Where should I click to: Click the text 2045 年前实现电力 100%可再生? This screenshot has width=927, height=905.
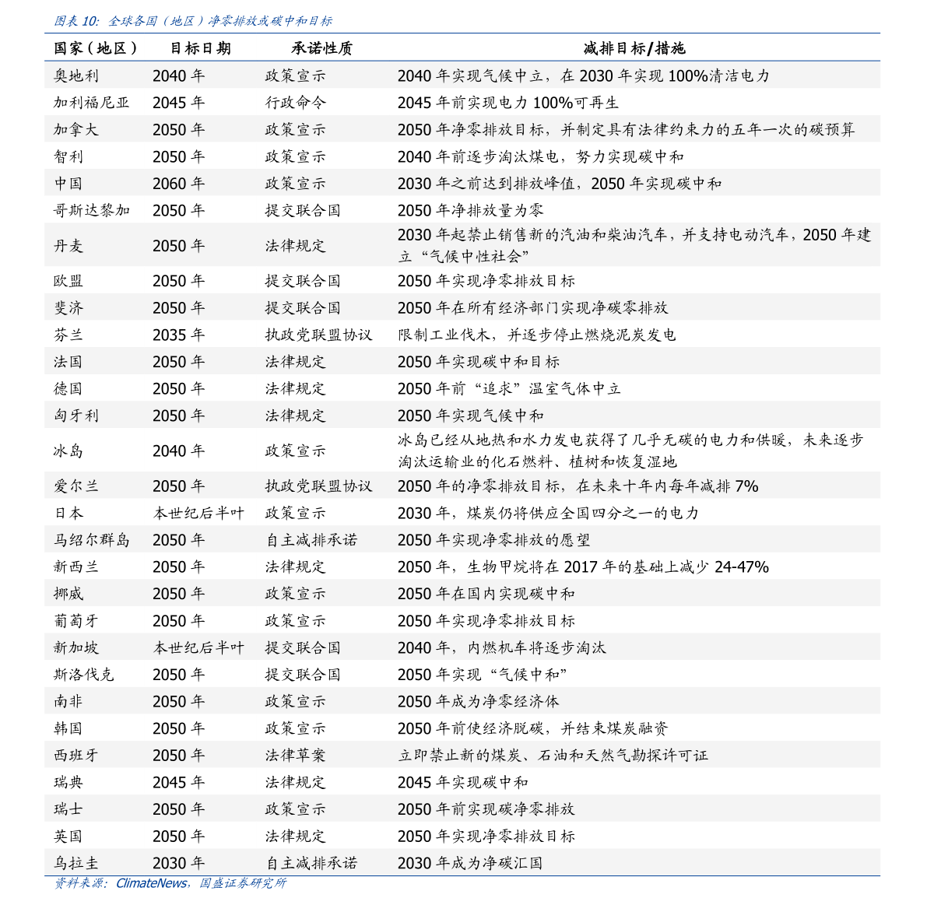coord(507,103)
